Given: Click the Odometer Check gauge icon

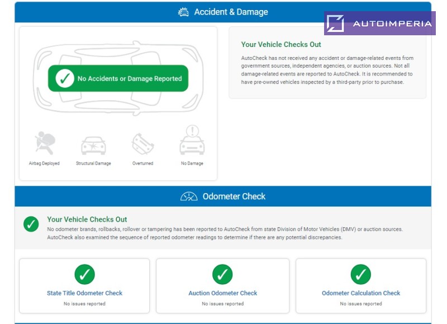Looking at the screenshot, I should coord(189,196).
